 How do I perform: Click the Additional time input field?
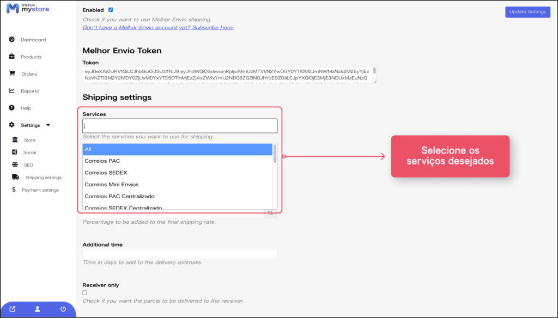(180, 254)
